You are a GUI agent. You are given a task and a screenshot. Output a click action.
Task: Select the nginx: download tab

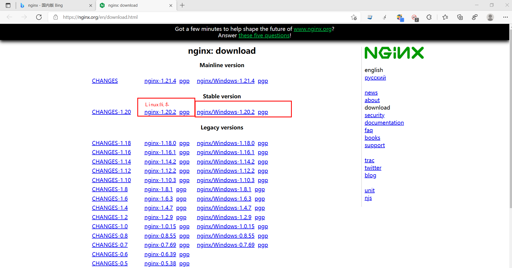136,5
